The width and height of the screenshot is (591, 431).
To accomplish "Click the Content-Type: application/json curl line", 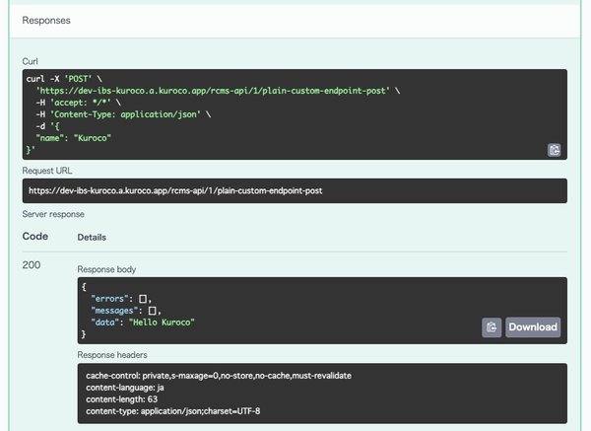I will coord(123,114).
